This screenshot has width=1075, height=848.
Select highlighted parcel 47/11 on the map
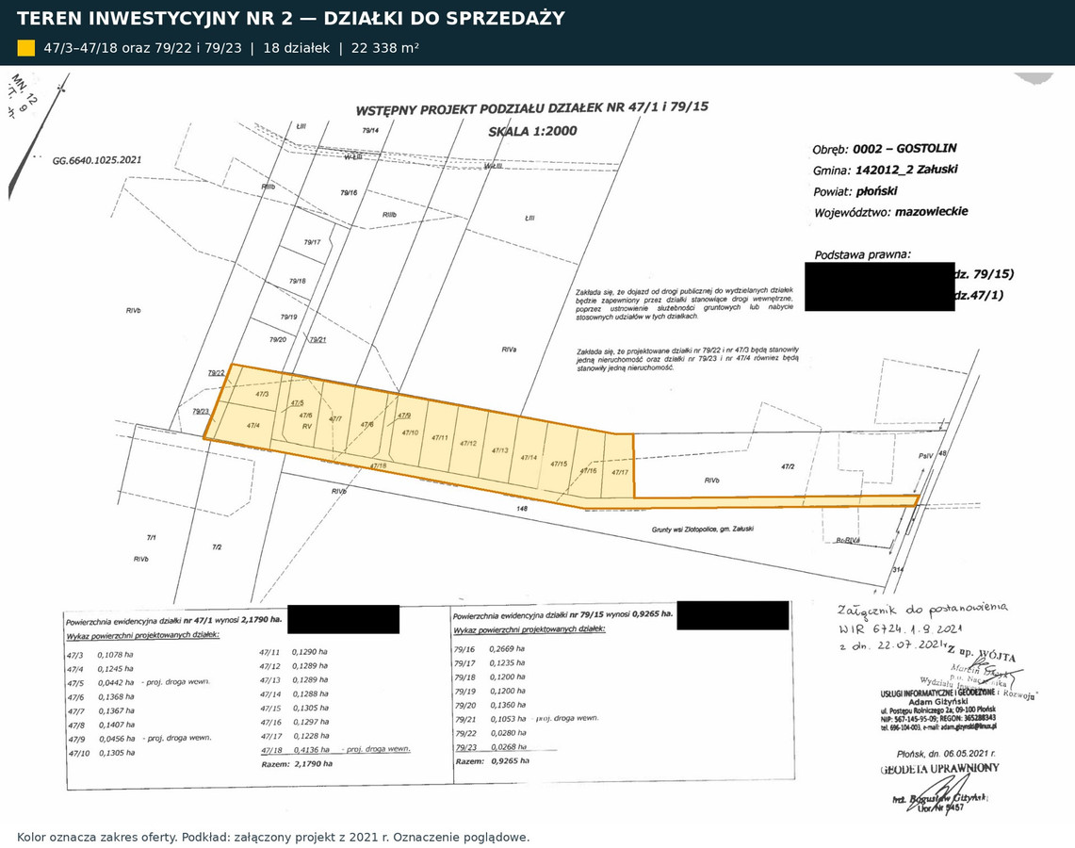coord(439,437)
